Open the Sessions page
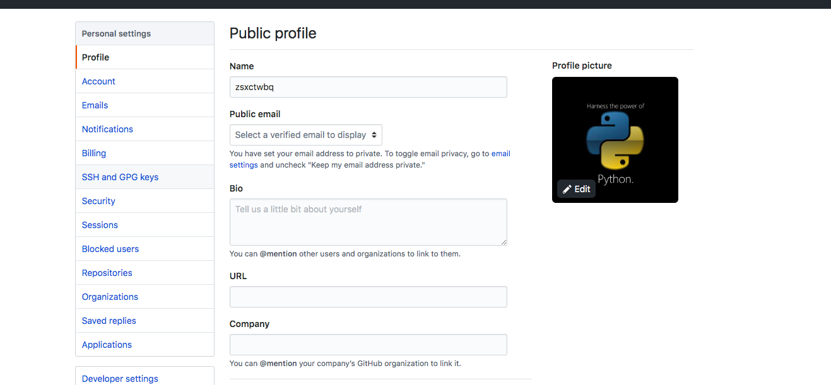Image resolution: width=831 pixels, height=385 pixels. [144, 225]
